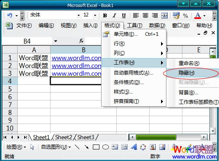This screenshot has height=161, width=219.
Task: Switch to Sheet1 tab
Action: (x=41, y=137)
